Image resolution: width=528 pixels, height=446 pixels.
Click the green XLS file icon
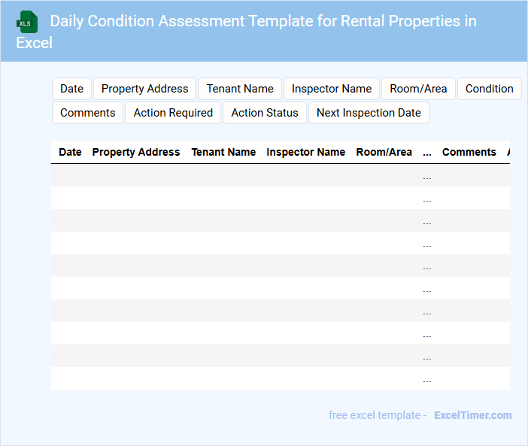[x=27, y=22]
